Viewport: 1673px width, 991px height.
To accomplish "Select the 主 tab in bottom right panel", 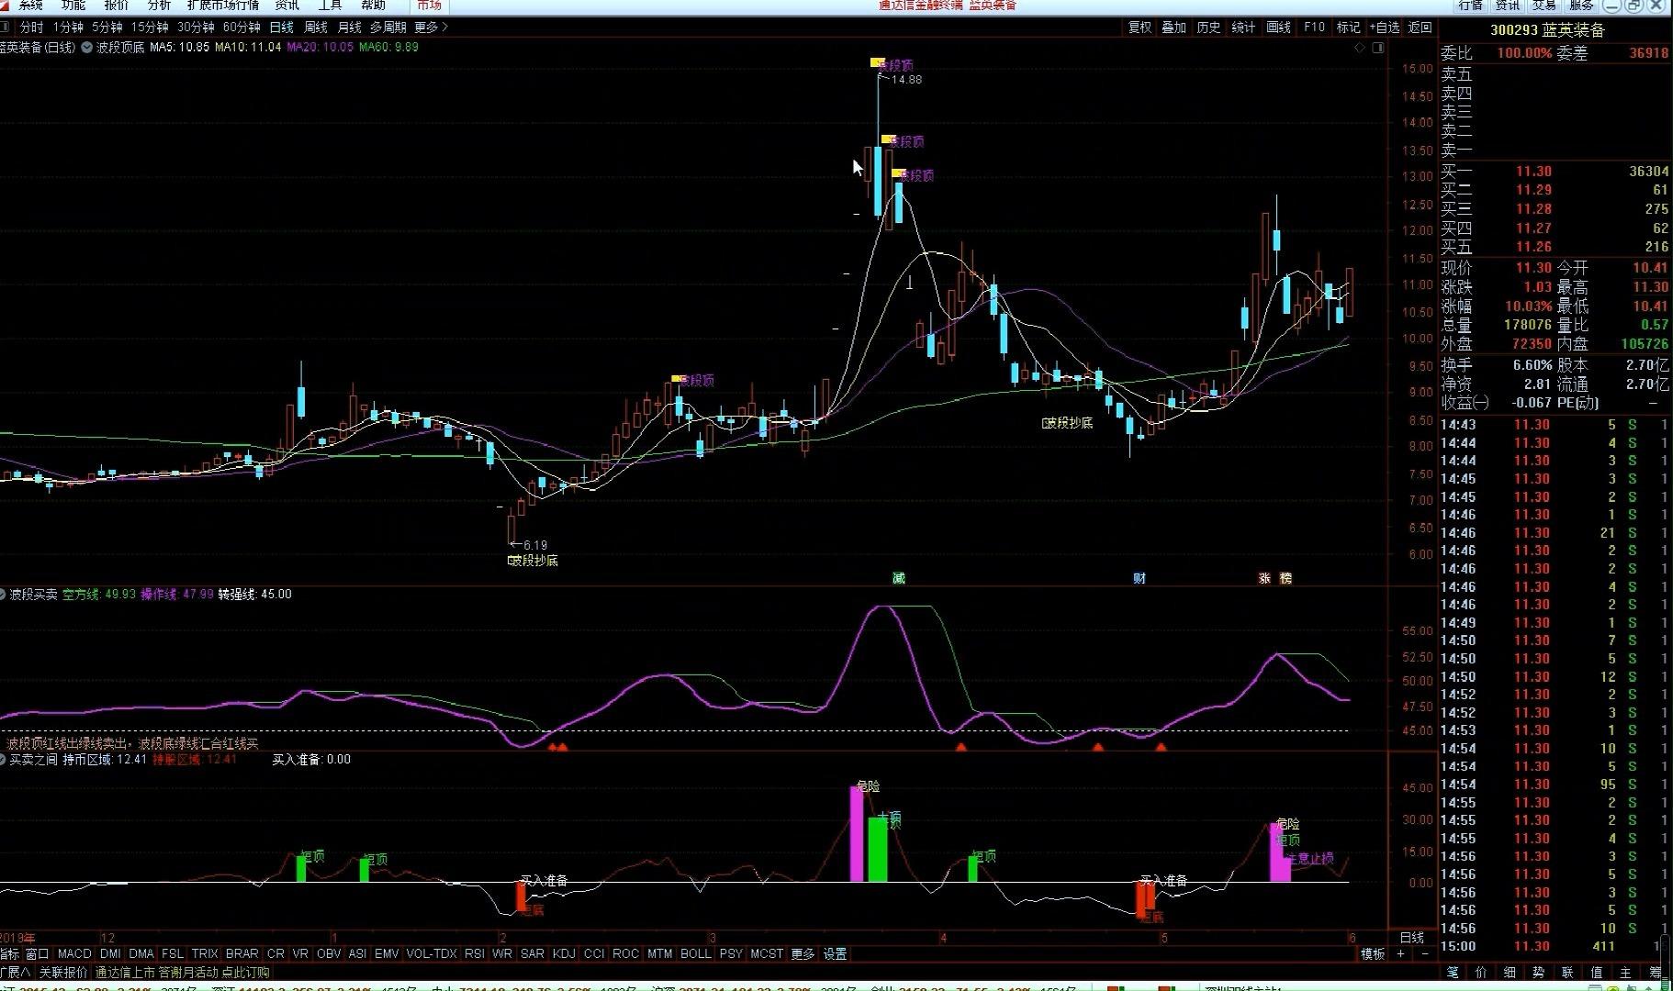I will click(x=1625, y=973).
